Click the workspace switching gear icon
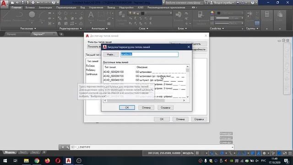Image resolution: width=293 pixels, height=165 pixels. coord(264,153)
